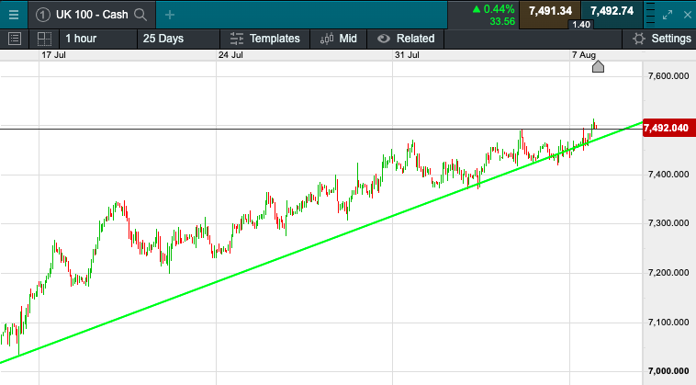The width and height of the screenshot is (696, 385).
Task: Open the list panel icon
Action: pos(15,39)
